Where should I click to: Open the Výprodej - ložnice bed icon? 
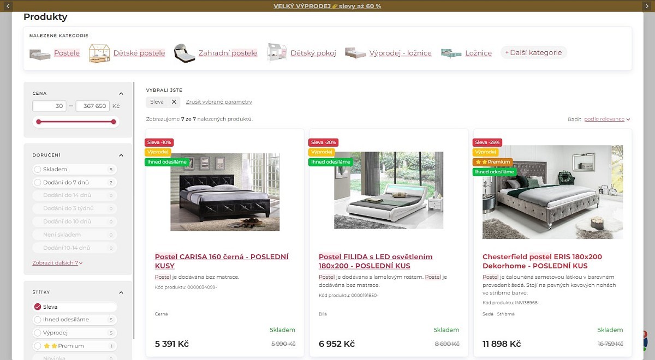point(355,53)
